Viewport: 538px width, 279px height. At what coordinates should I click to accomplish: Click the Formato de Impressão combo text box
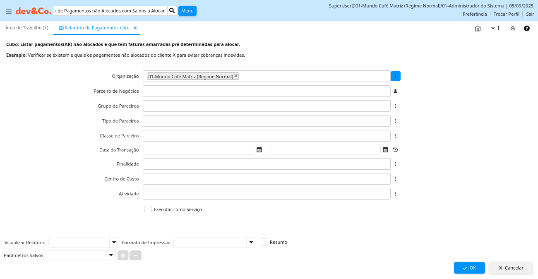[x=210, y=243]
